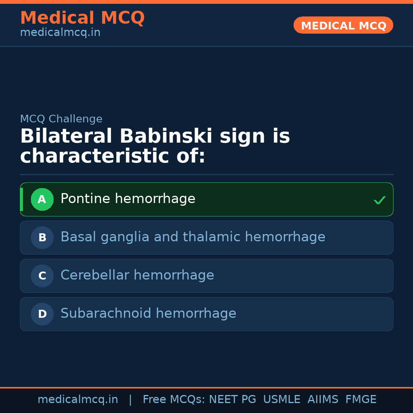Click USMLE in the footer

(x=281, y=400)
